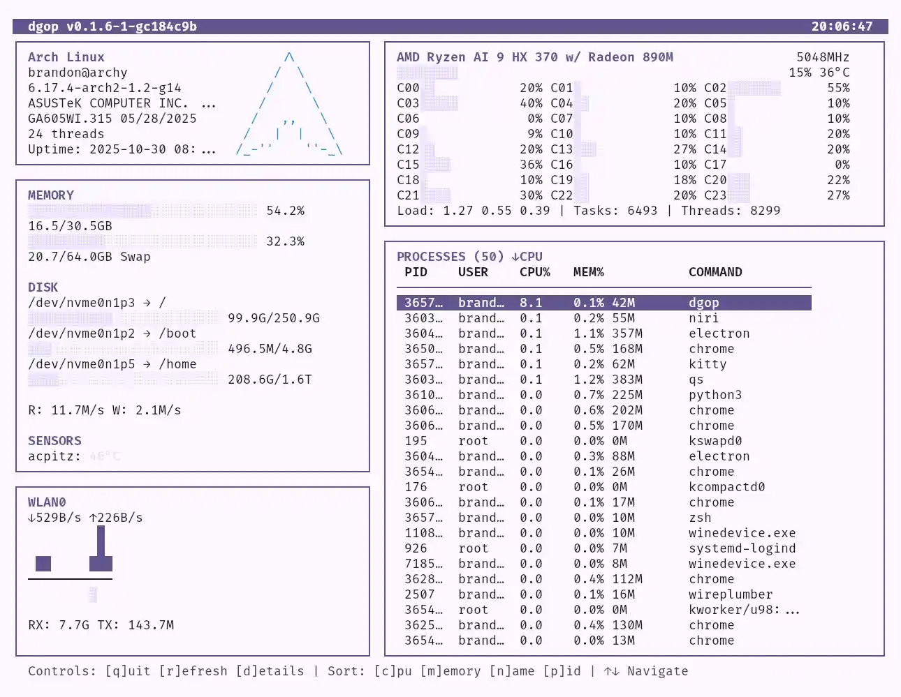The image size is (901, 697).
Task: Click the sort arrow before CPU in the Processes title
Action: [515, 257]
